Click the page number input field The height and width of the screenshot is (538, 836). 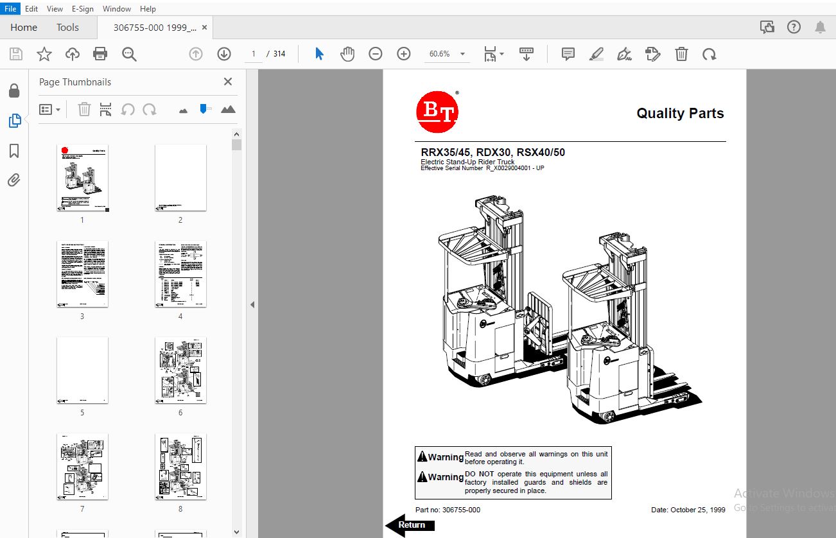click(x=254, y=54)
